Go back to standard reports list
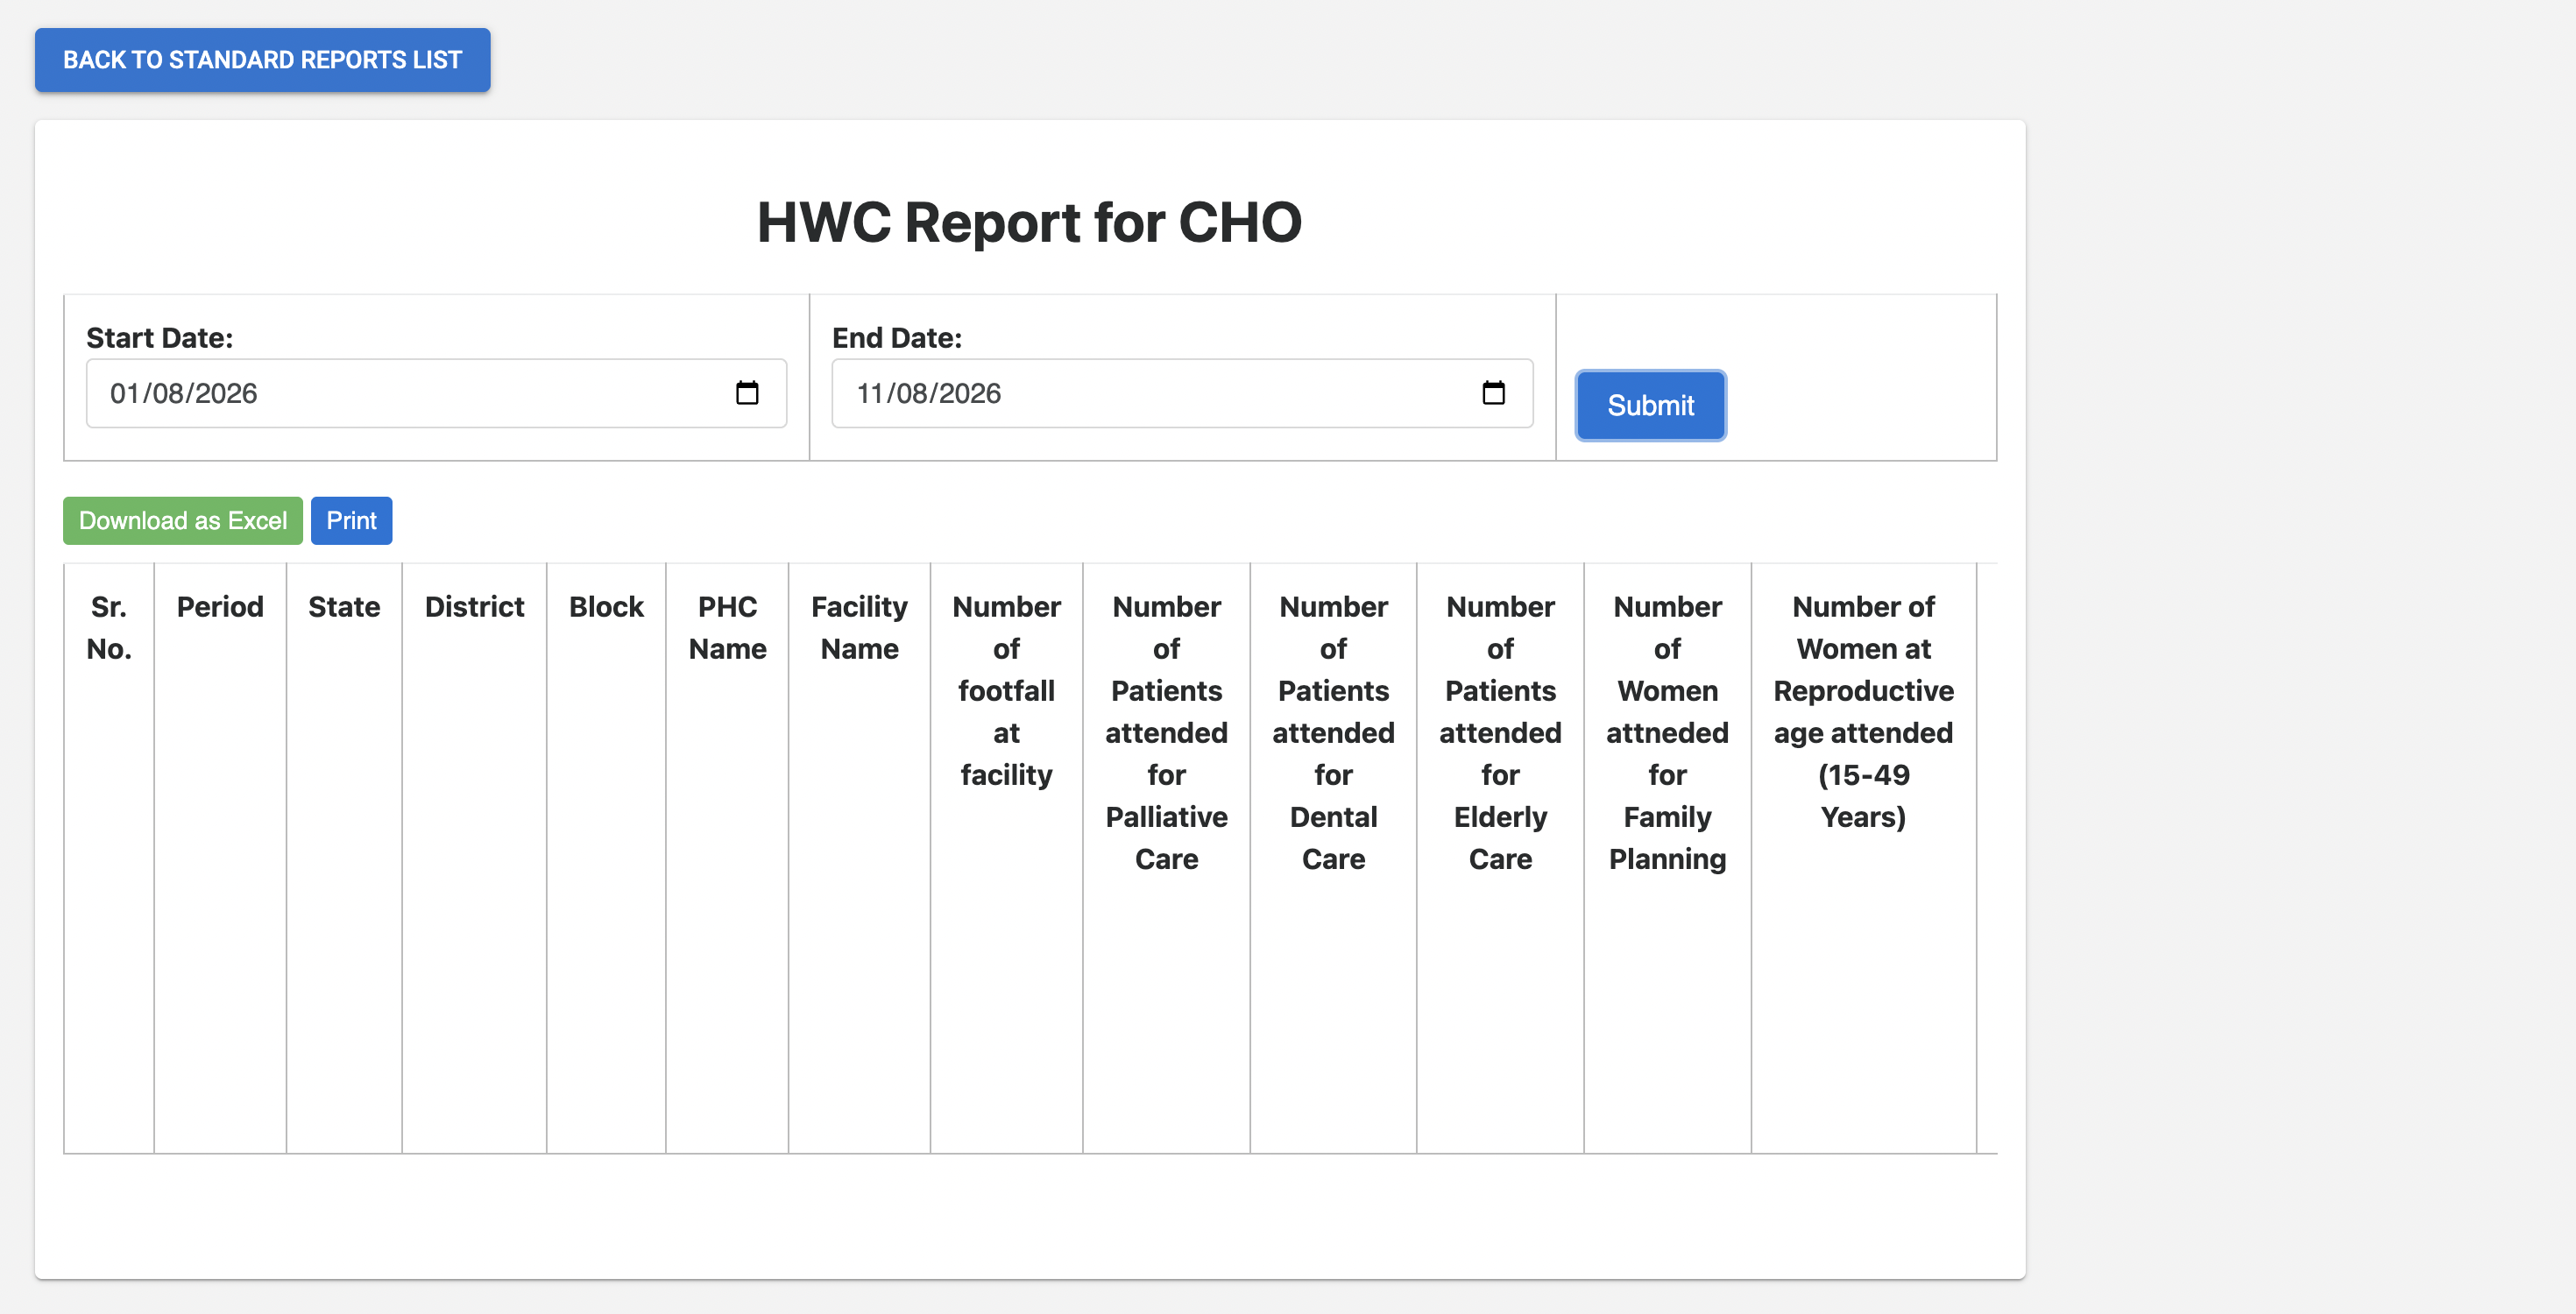This screenshot has height=1314, width=2576. click(263, 60)
